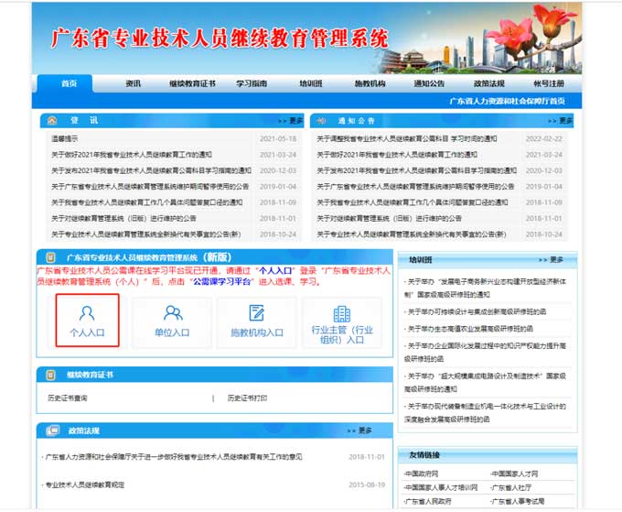Viewport: 622px width, 512px height.
Task: Open the 施教机构入口 icon
Action: coord(257,321)
